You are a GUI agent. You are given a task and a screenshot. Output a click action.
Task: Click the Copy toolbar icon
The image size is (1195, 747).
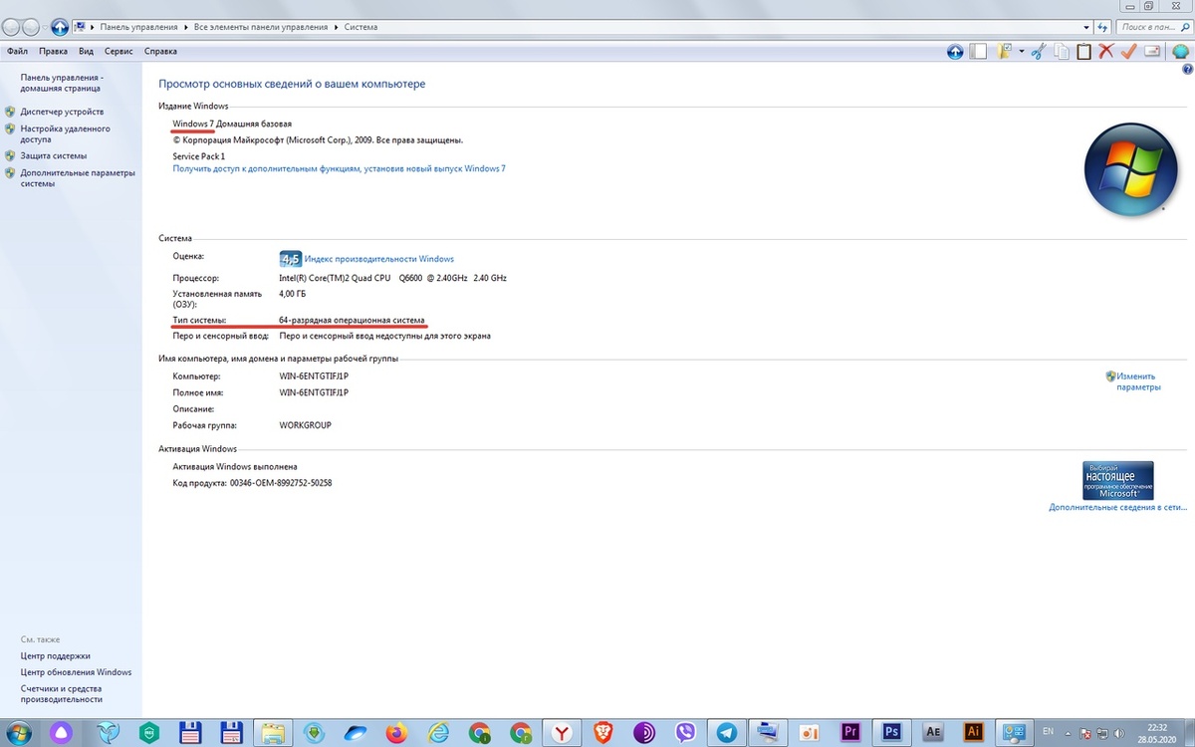[x=1063, y=52]
